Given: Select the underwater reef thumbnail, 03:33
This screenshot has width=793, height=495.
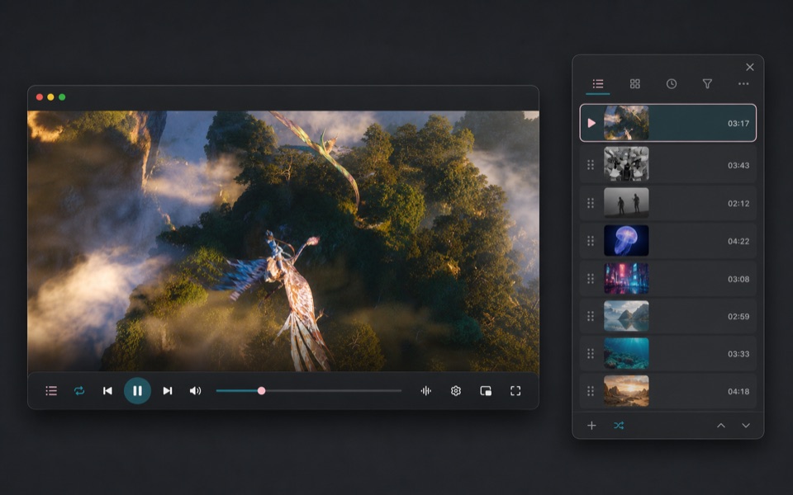Looking at the screenshot, I should tap(626, 354).
